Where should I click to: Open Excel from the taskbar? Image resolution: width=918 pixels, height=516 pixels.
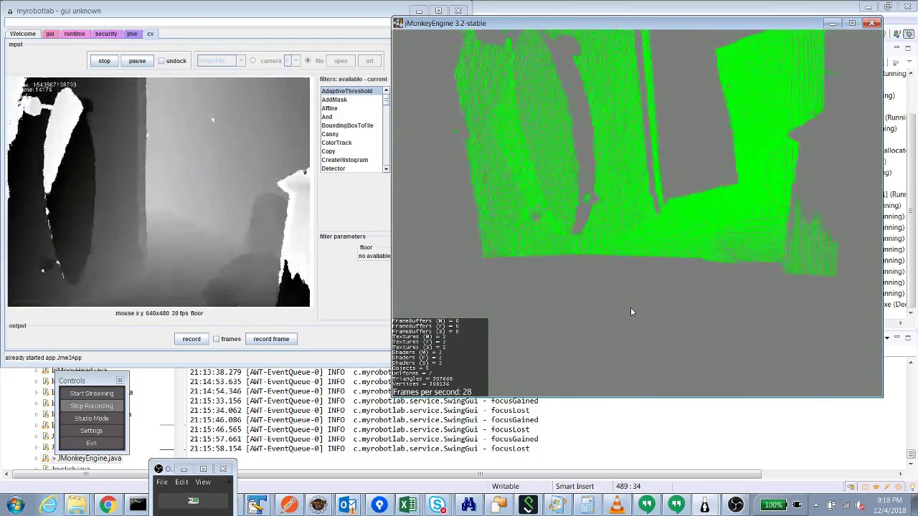(408, 505)
